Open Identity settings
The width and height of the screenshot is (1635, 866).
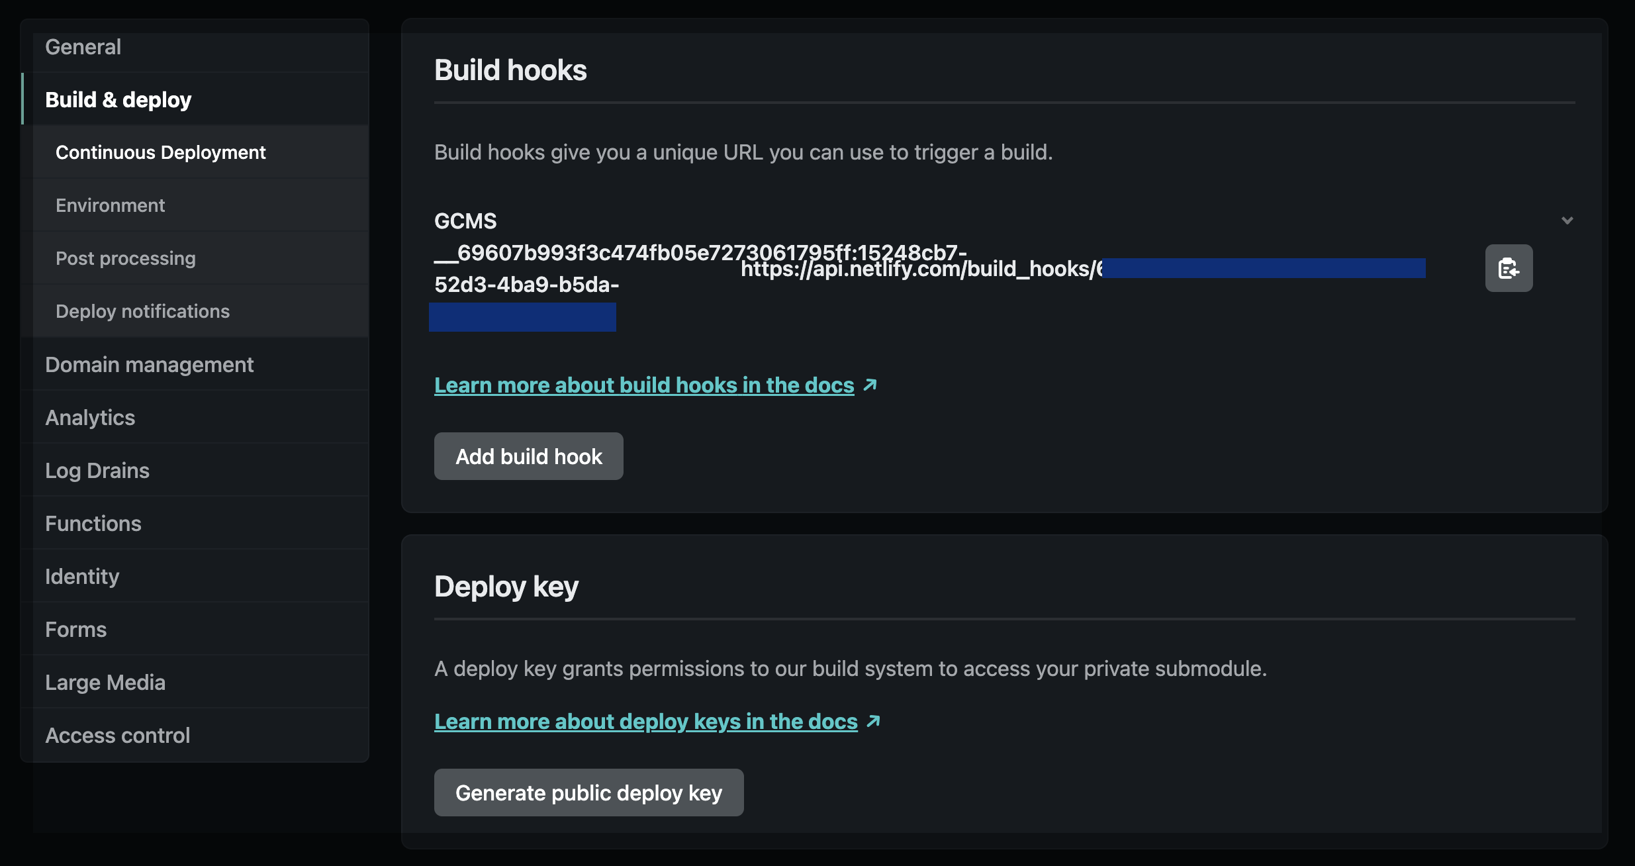(82, 576)
